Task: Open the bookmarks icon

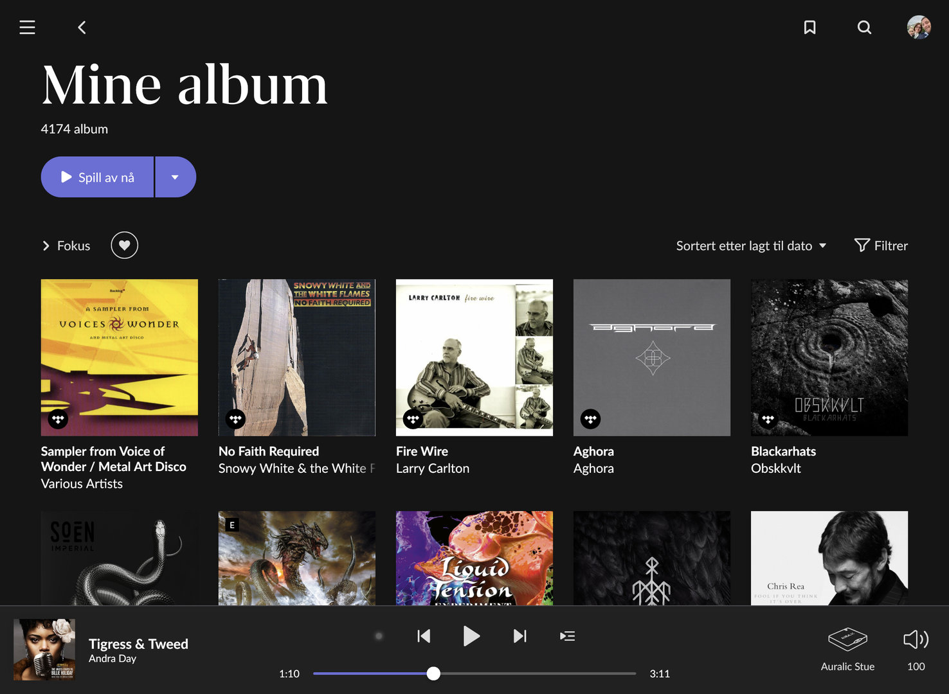Action: 809,27
